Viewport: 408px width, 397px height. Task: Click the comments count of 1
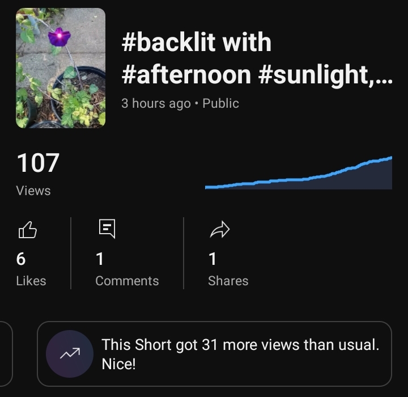coord(100,259)
